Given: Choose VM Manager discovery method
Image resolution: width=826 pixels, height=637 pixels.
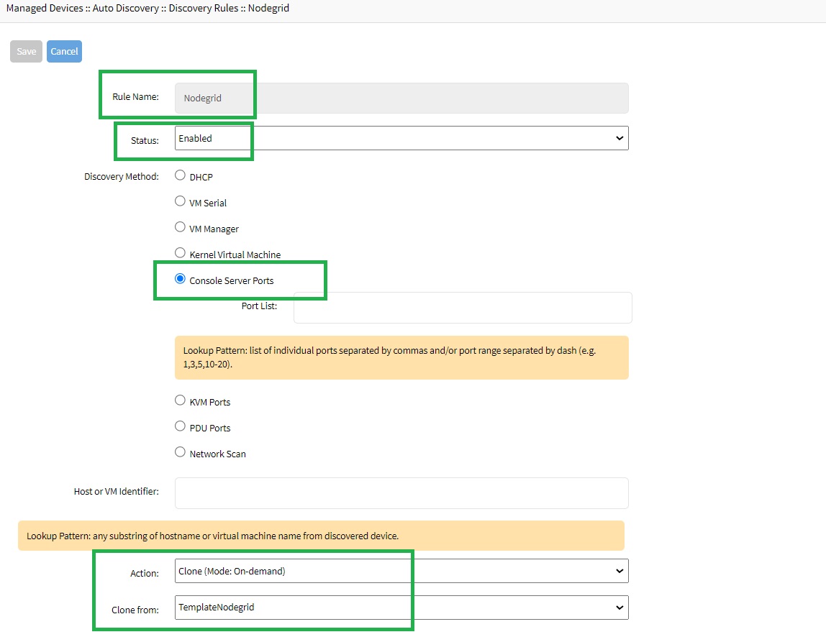Looking at the screenshot, I should [x=180, y=227].
